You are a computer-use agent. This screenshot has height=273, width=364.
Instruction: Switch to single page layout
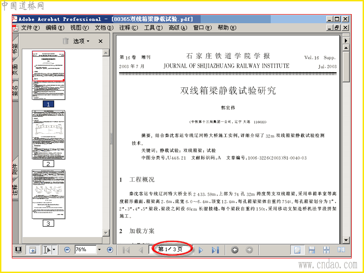click(x=298, y=250)
